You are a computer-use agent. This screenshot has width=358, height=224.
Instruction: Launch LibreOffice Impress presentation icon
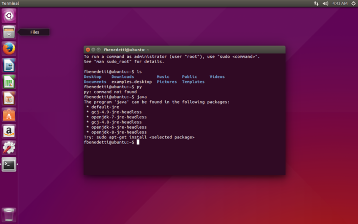pos(9,98)
